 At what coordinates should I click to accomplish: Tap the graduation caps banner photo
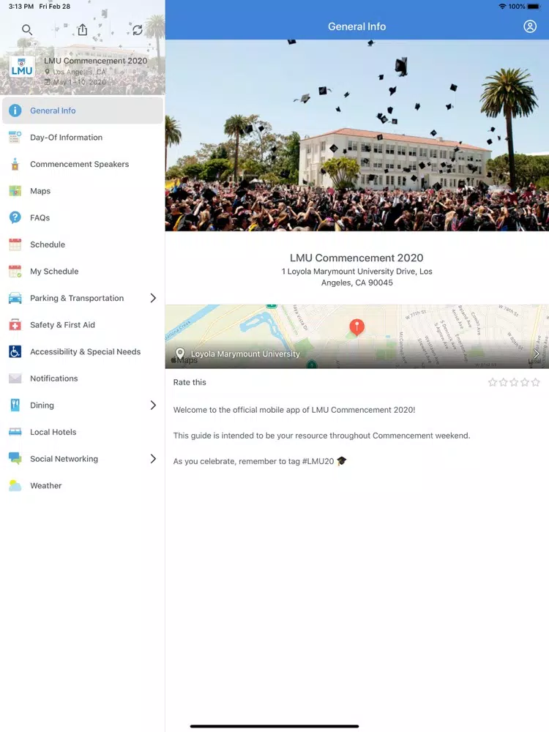[357, 135]
